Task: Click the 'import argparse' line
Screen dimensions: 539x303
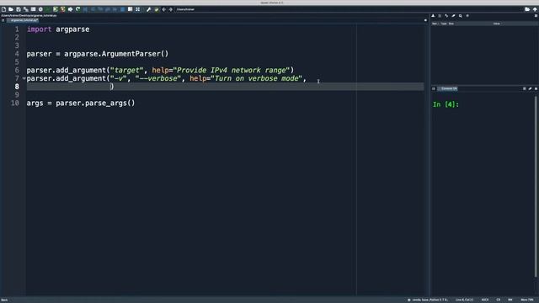Action: 58,29
